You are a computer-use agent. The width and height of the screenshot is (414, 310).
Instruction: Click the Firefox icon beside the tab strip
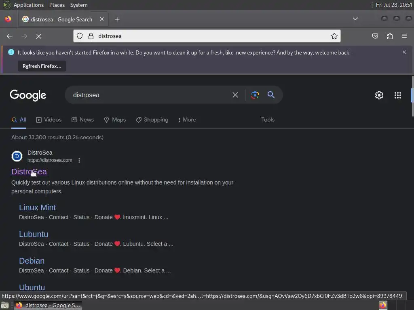[x=8, y=19]
